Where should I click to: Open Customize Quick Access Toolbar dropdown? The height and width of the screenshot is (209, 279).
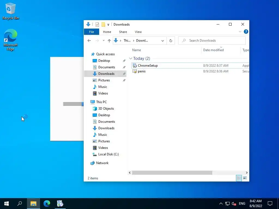pyautogui.click(x=108, y=25)
